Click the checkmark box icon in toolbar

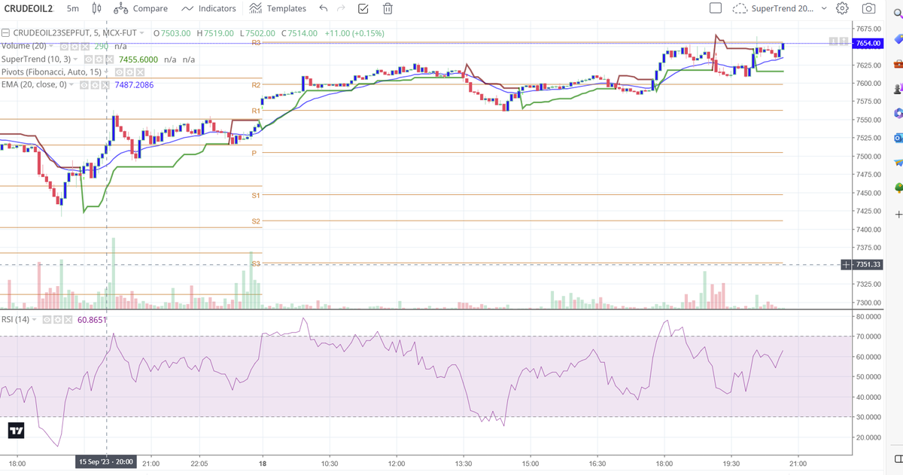pyautogui.click(x=363, y=8)
